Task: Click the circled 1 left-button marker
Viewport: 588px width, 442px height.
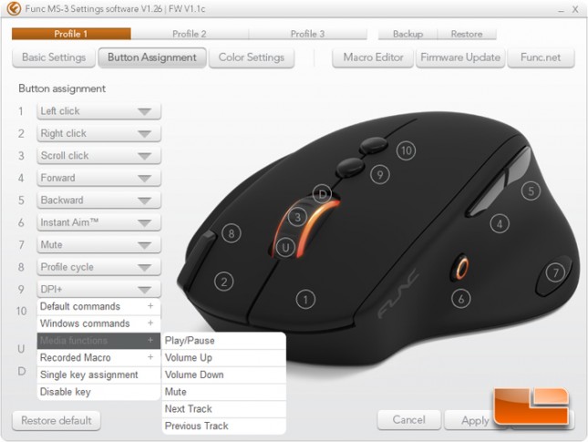Action: pos(305,299)
